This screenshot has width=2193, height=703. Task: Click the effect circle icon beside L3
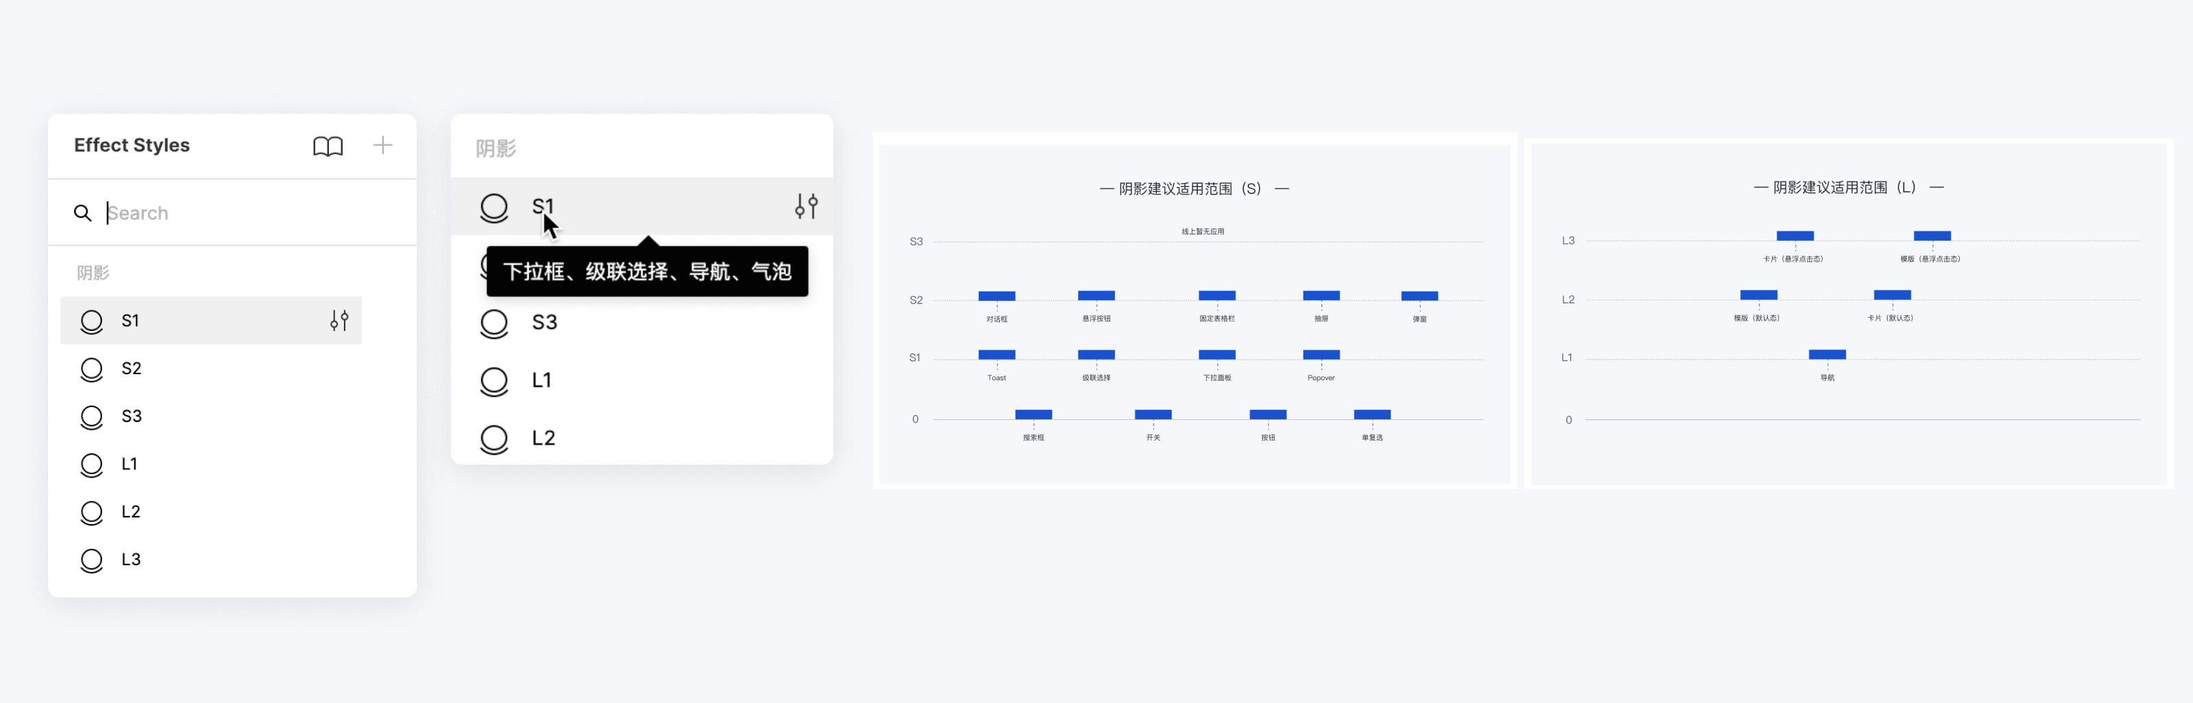point(91,560)
